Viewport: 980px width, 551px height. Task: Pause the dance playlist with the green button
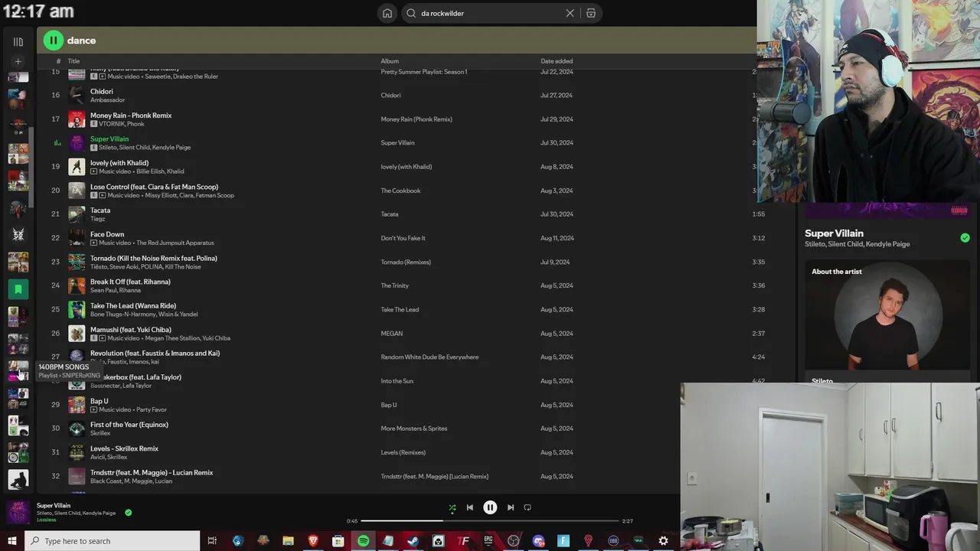click(x=53, y=41)
